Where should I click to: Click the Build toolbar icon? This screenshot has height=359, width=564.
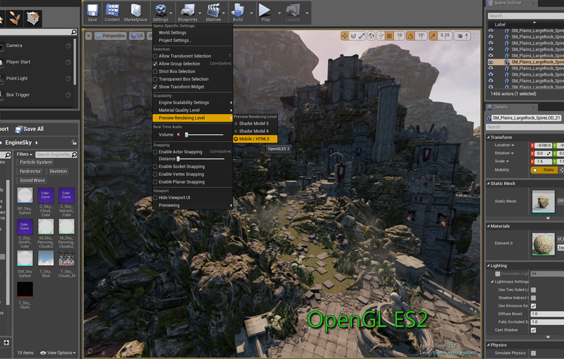pos(239,10)
